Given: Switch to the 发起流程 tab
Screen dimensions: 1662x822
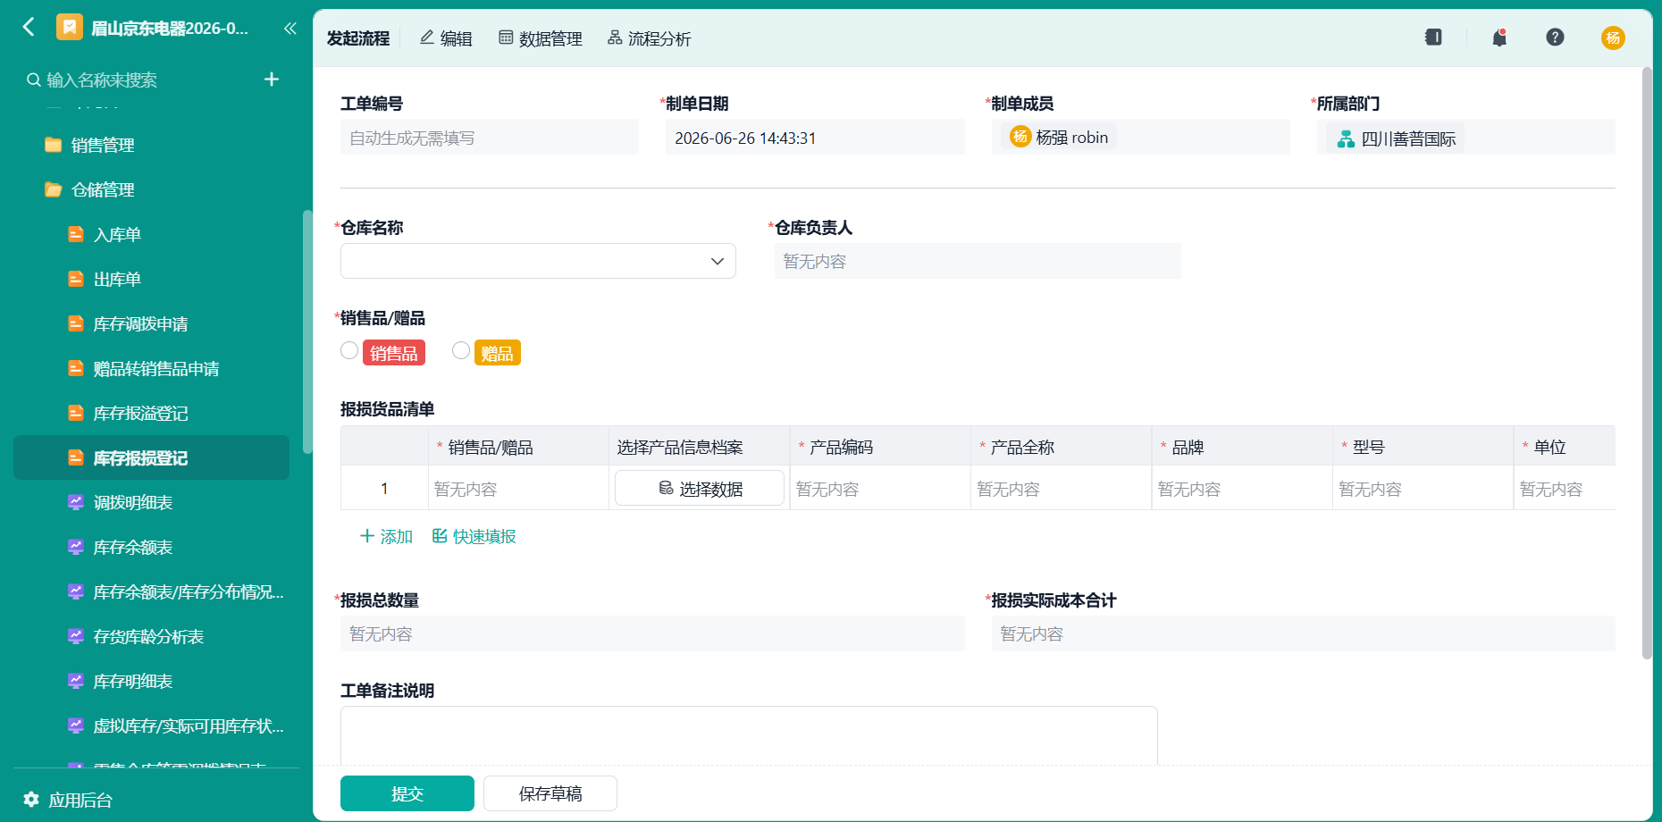Looking at the screenshot, I should (358, 38).
